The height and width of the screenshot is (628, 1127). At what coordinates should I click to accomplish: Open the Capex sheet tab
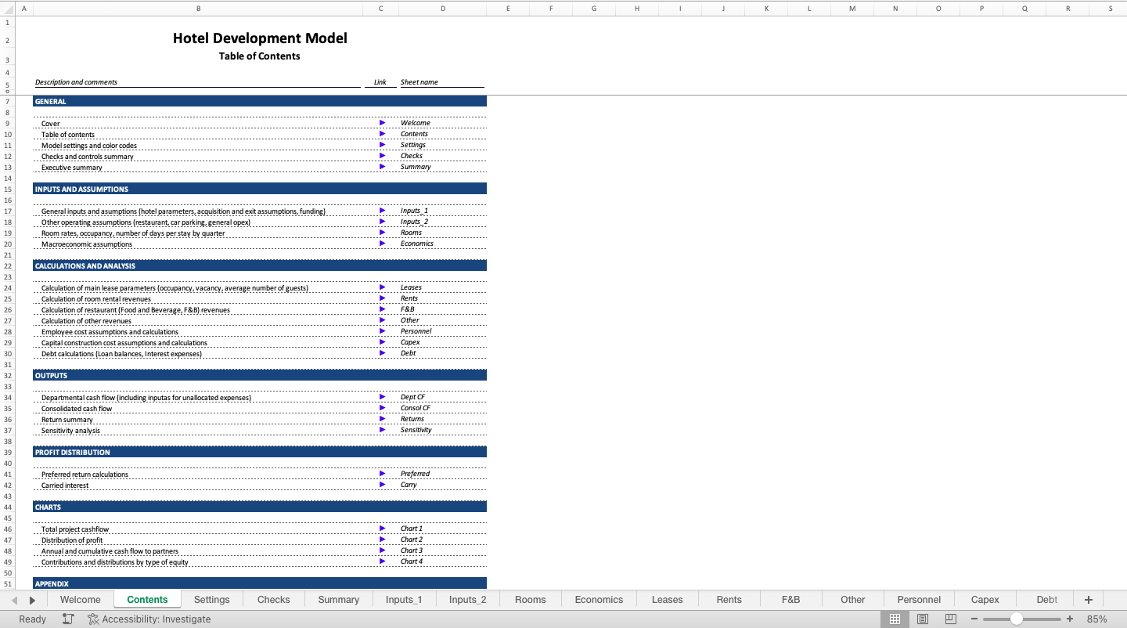click(985, 600)
